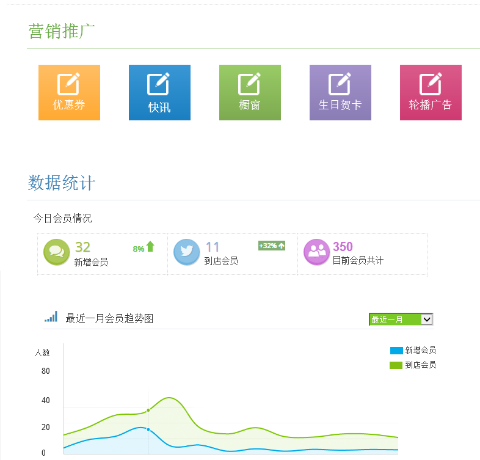Open the 优惠券 orange tile
The image size is (480, 460).
[69, 92]
